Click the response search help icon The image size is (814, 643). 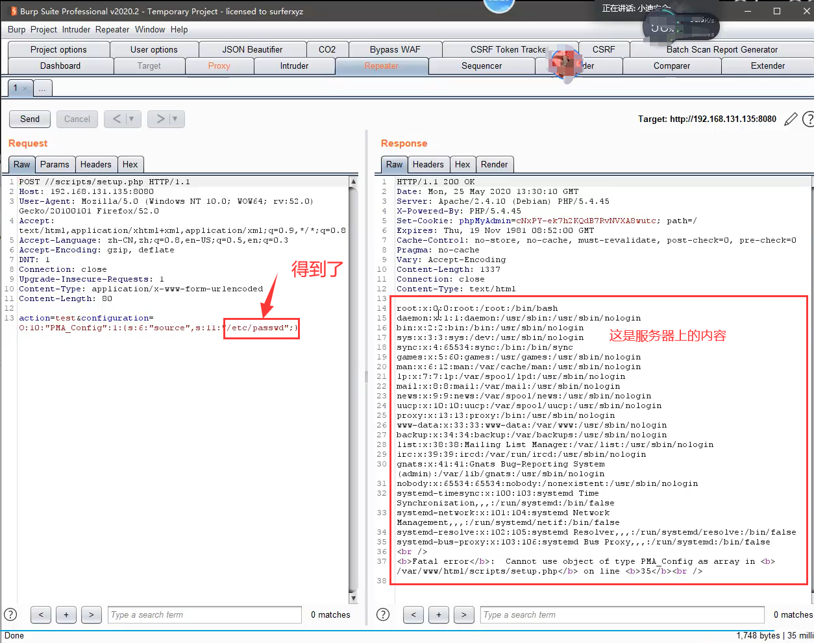coord(383,614)
